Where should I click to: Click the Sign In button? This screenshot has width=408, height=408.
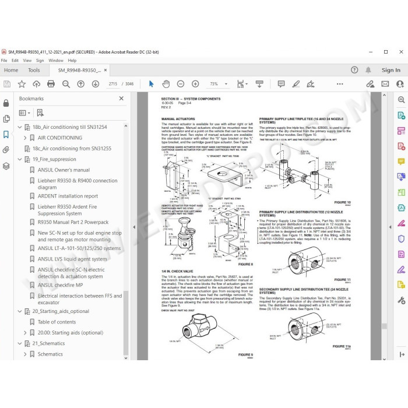click(391, 70)
